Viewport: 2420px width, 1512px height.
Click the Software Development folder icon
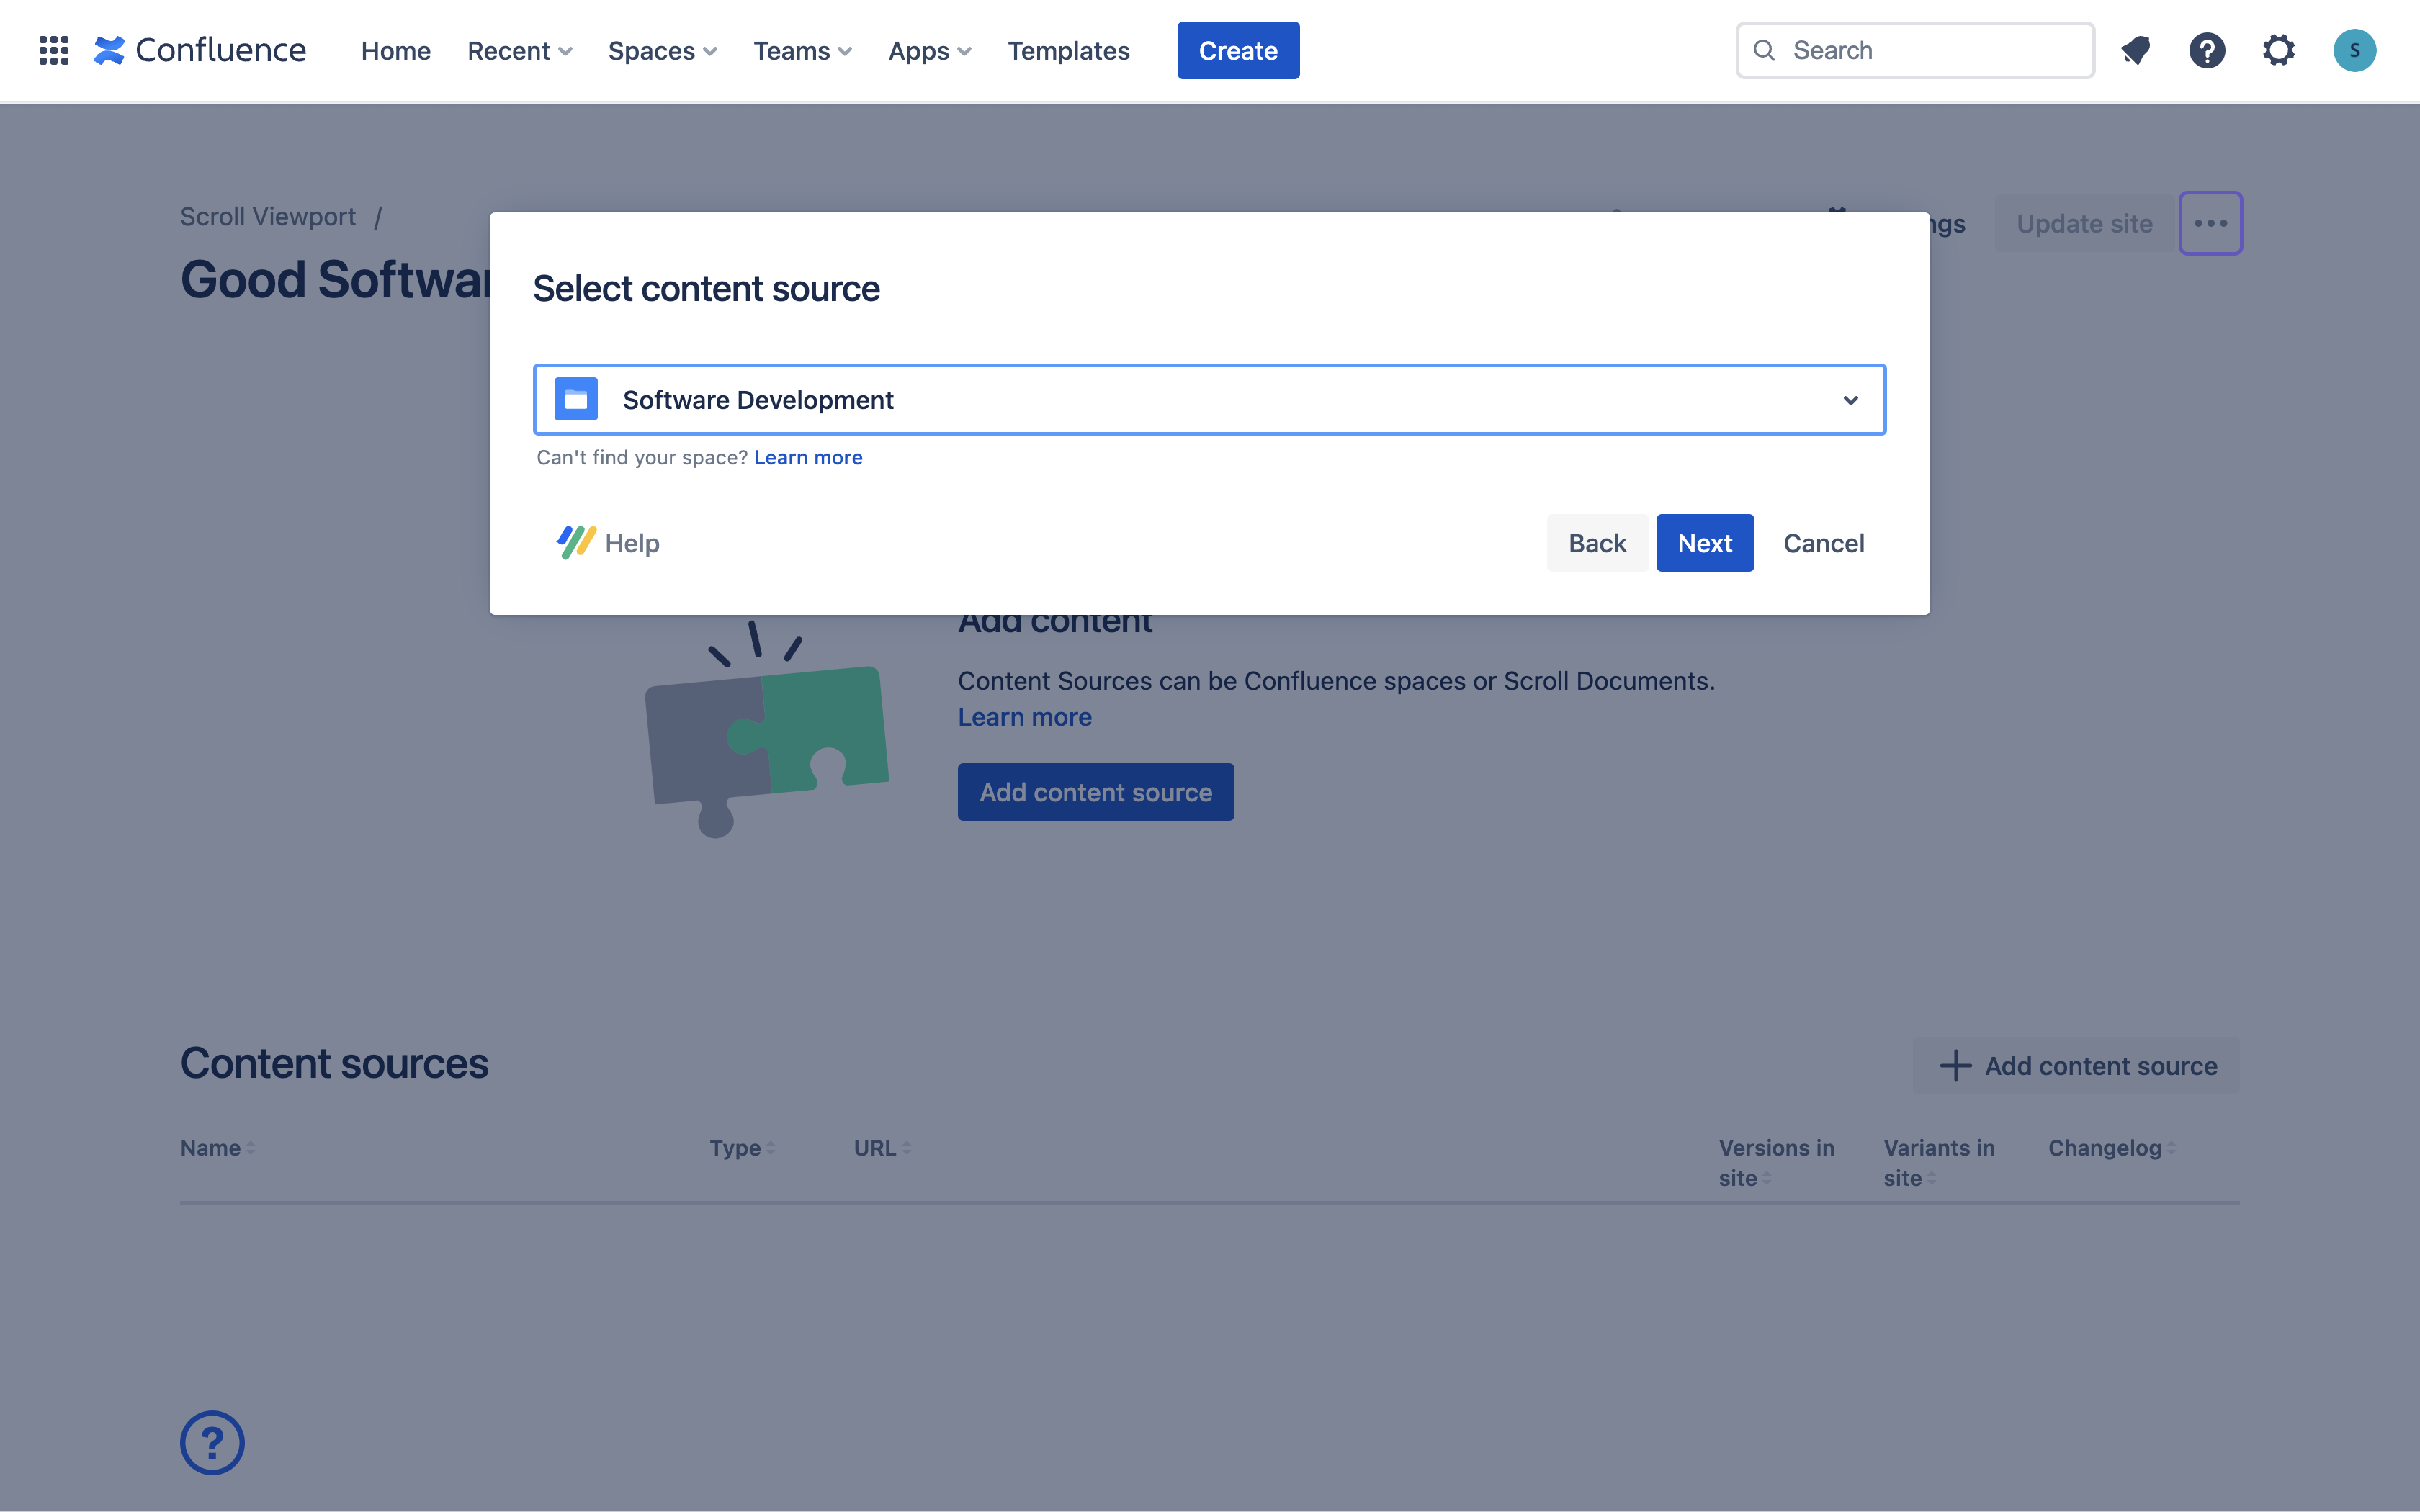coord(576,399)
